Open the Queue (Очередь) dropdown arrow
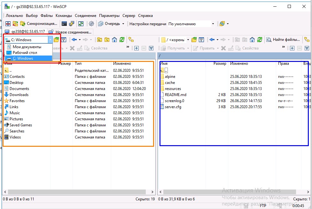Screen dimensions: 312x209 pyautogui.click(x=123, y=24)
